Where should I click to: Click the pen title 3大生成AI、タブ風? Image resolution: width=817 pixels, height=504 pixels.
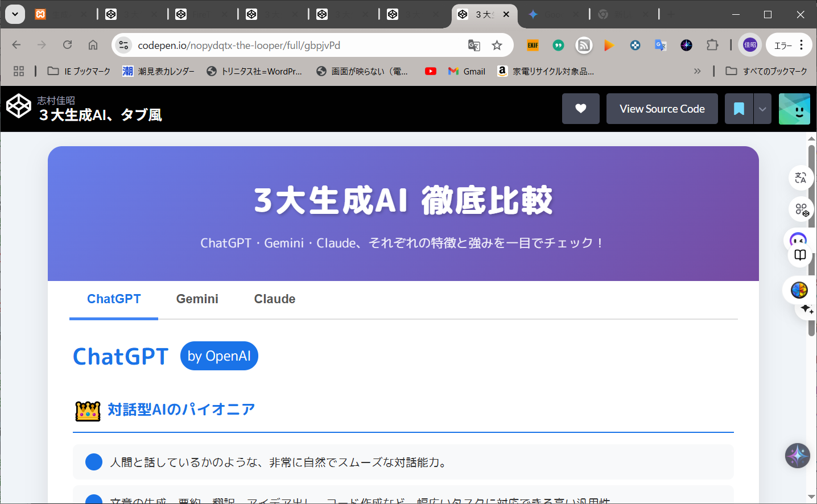[x=101, y=115]
